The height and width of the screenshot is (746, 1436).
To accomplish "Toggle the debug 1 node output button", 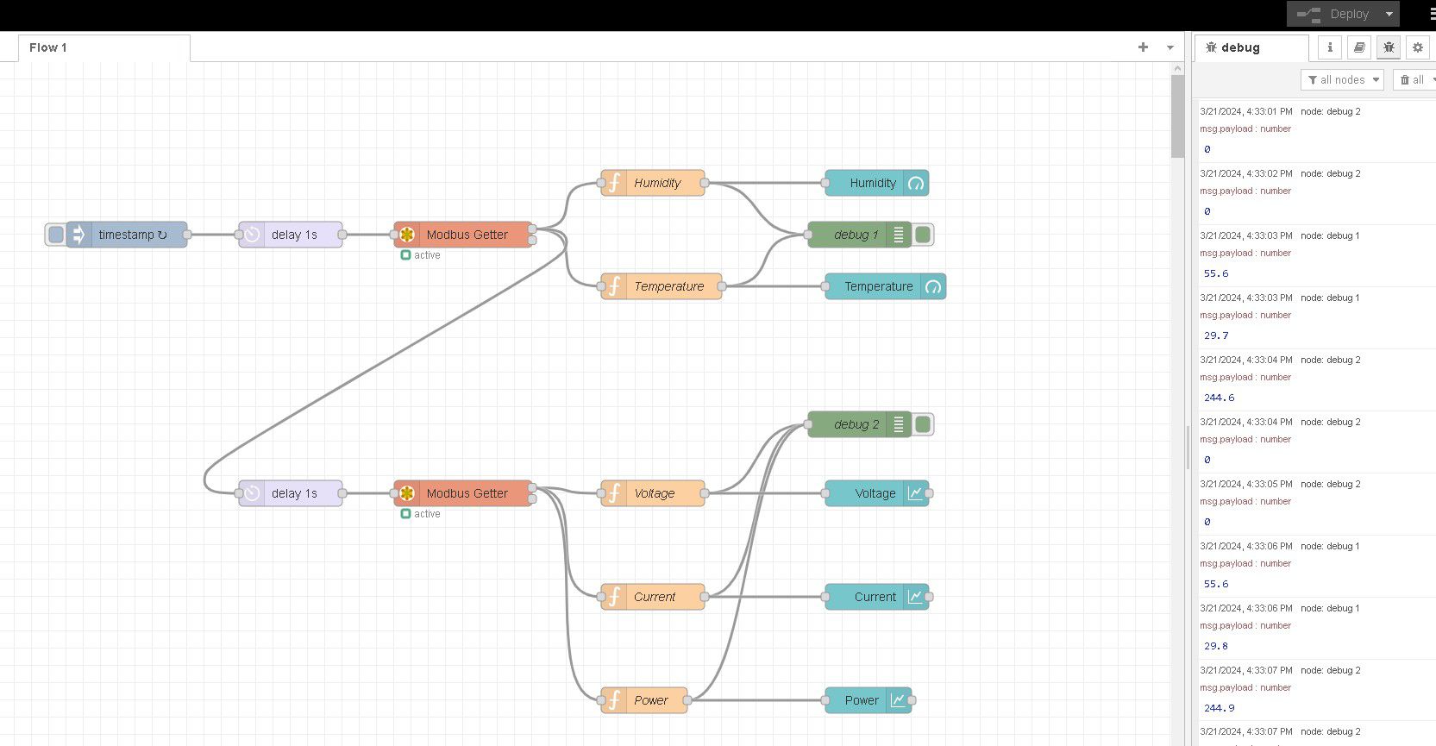I will coord(923,235).
